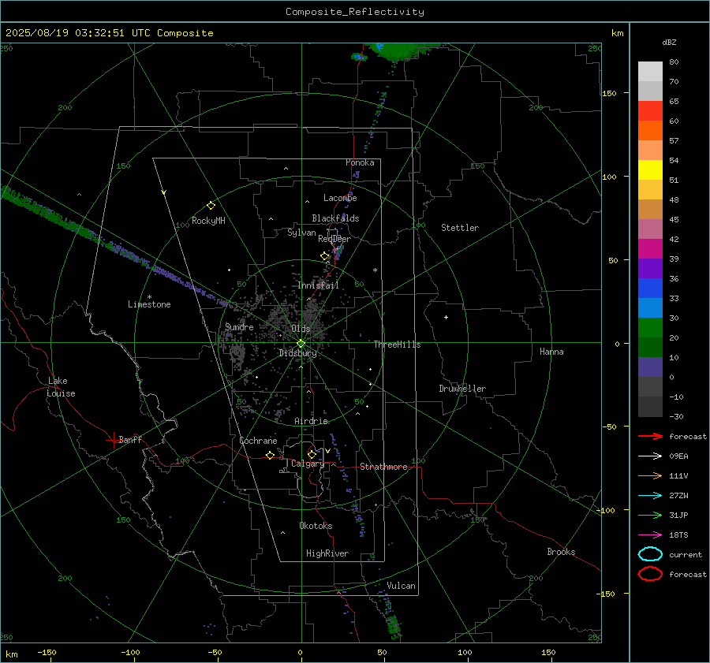Viewport: 710px width, 663px height.
Task: Click the yellow diamond marker beside RockyMH
Action: pyautogui.click(x=211, y=206)
